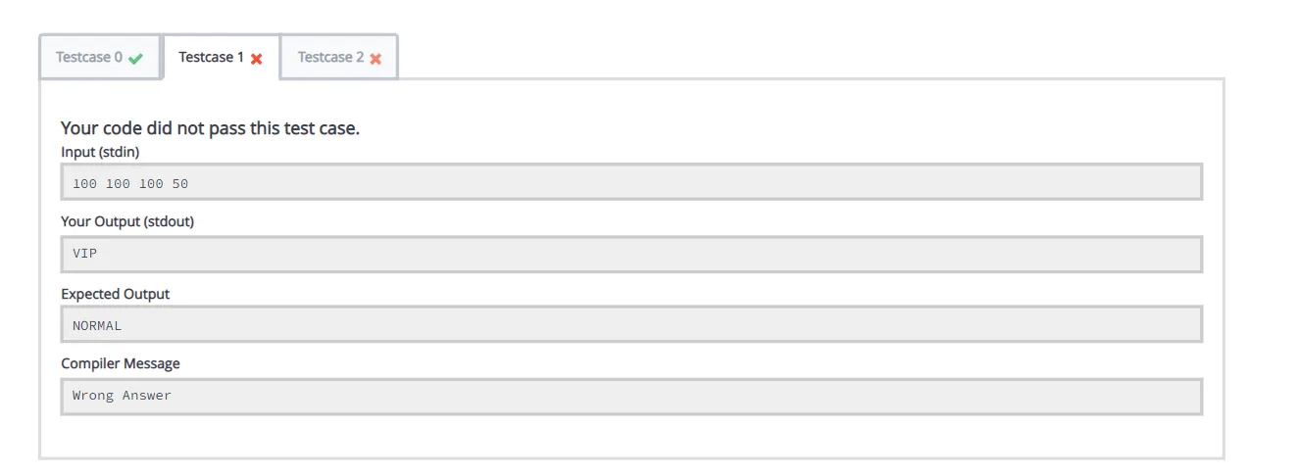
Task: Open the Testcase 2 tab
Action: [x=330, y=57]
